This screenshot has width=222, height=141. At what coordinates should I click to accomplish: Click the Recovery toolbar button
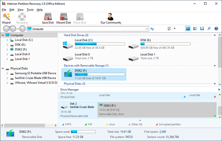pyautogui.click(x=22, y=18)
